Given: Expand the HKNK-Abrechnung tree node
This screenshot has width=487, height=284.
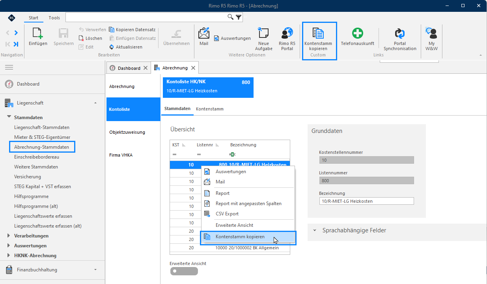Looking at the screenshot, I should pos(9,255).
